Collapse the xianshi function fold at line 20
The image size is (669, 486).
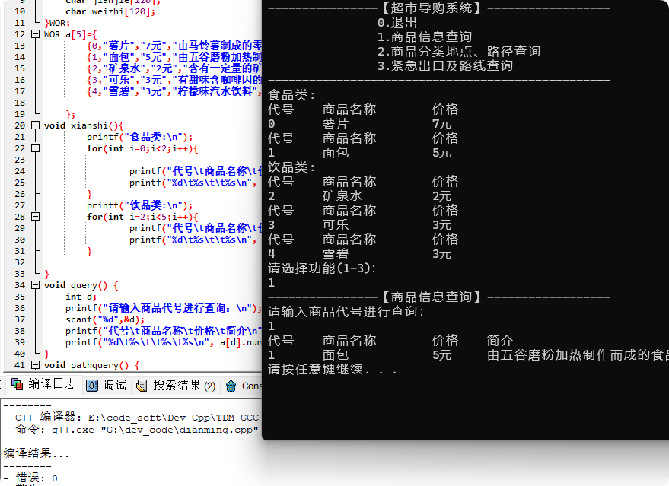point(36,125)
